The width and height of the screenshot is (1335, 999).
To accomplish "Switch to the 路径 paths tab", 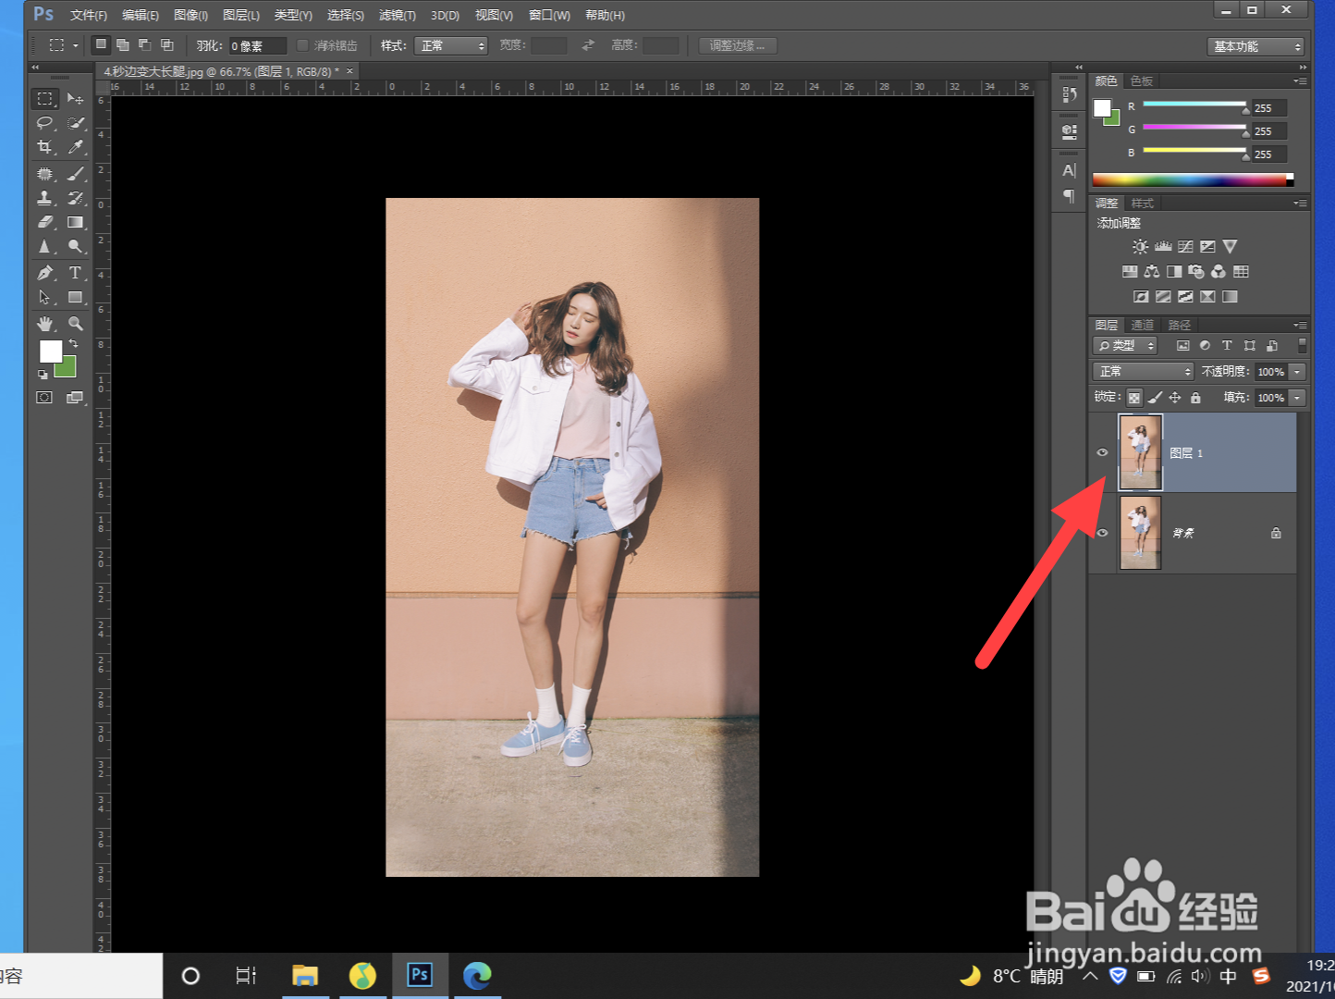I will (x=1180, y=325).
